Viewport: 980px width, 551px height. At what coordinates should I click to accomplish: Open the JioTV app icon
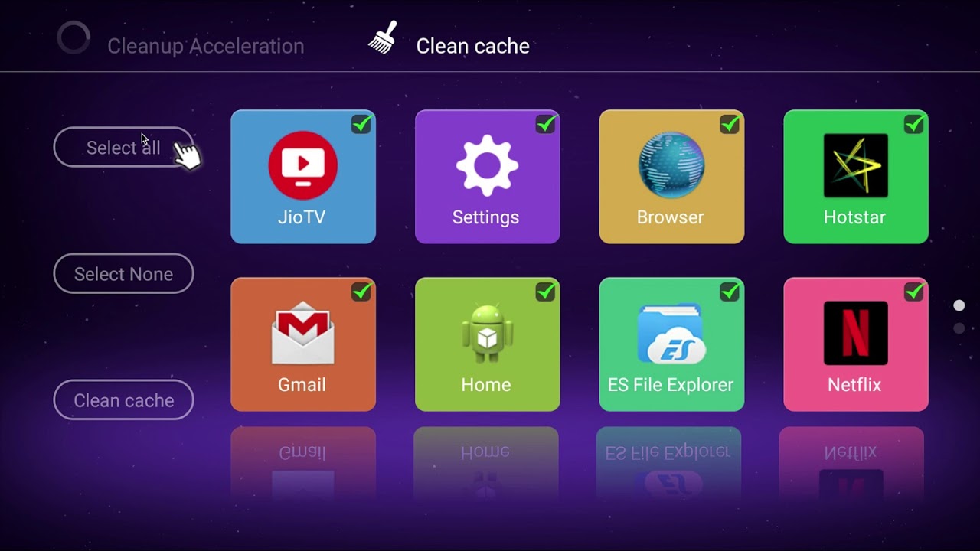(302, 165)
